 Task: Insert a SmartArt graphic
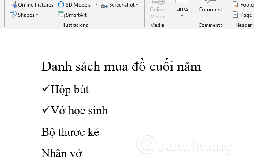(x=72, y=15)
